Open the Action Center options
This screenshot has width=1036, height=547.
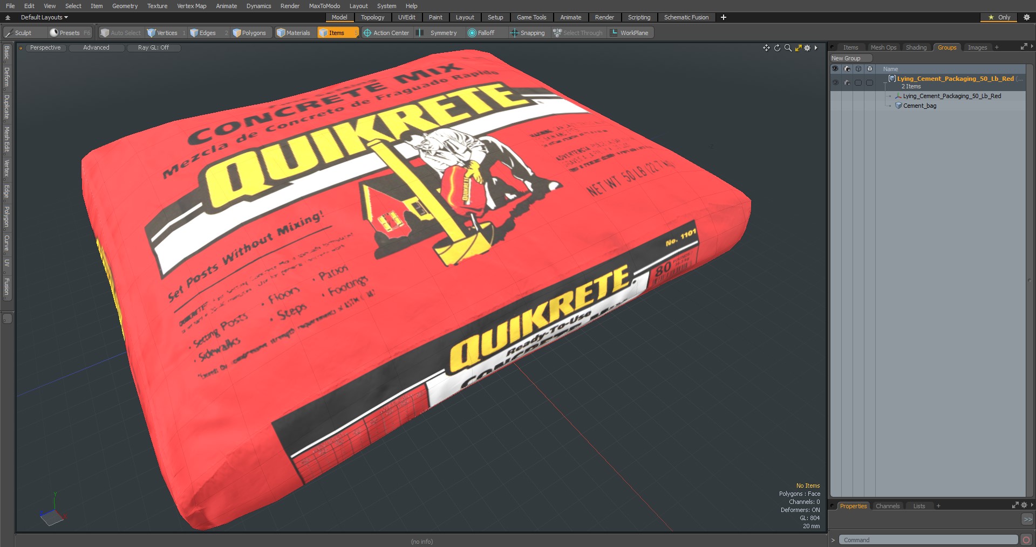386,33
